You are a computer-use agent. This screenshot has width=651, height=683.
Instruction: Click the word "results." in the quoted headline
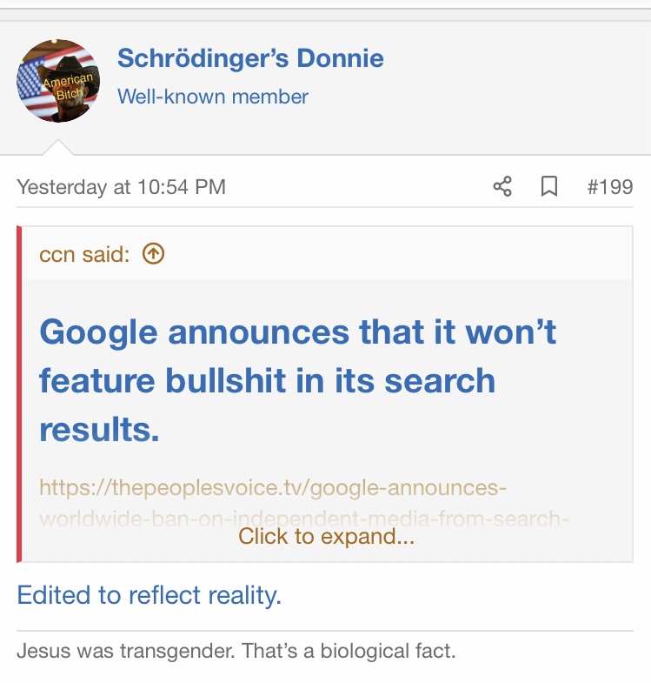click(99, 430)
